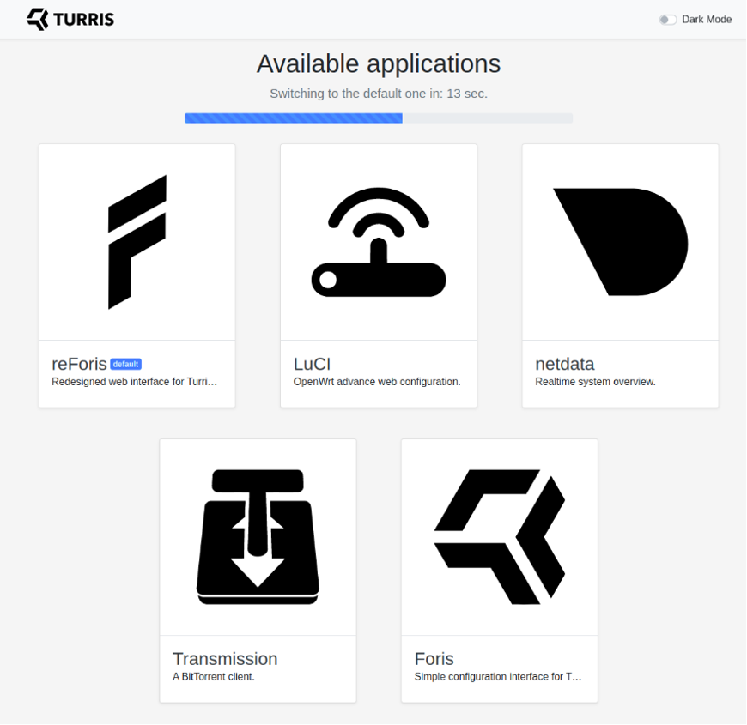The height and width of the screenshot is (725, 747).
Task: Open the LuCI router icon
Action: 379,242
